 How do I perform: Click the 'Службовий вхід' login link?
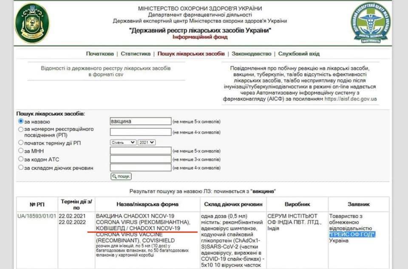click(x=299, y=54)
